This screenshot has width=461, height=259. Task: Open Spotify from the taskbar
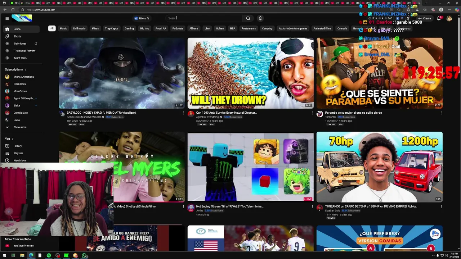tap(49, 256)
